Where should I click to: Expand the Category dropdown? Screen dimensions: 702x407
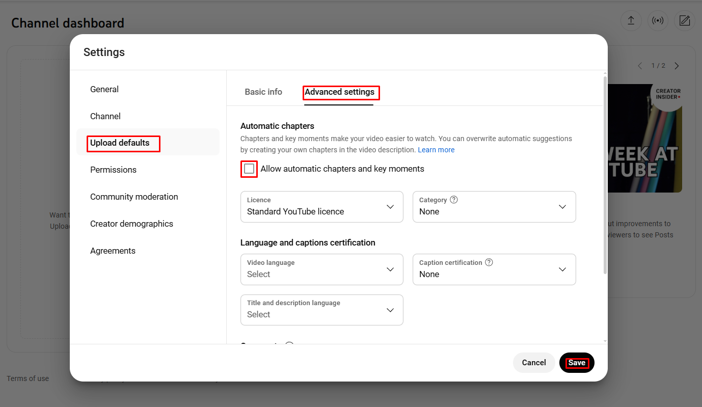pyautogui.click(x=494, y=207)
